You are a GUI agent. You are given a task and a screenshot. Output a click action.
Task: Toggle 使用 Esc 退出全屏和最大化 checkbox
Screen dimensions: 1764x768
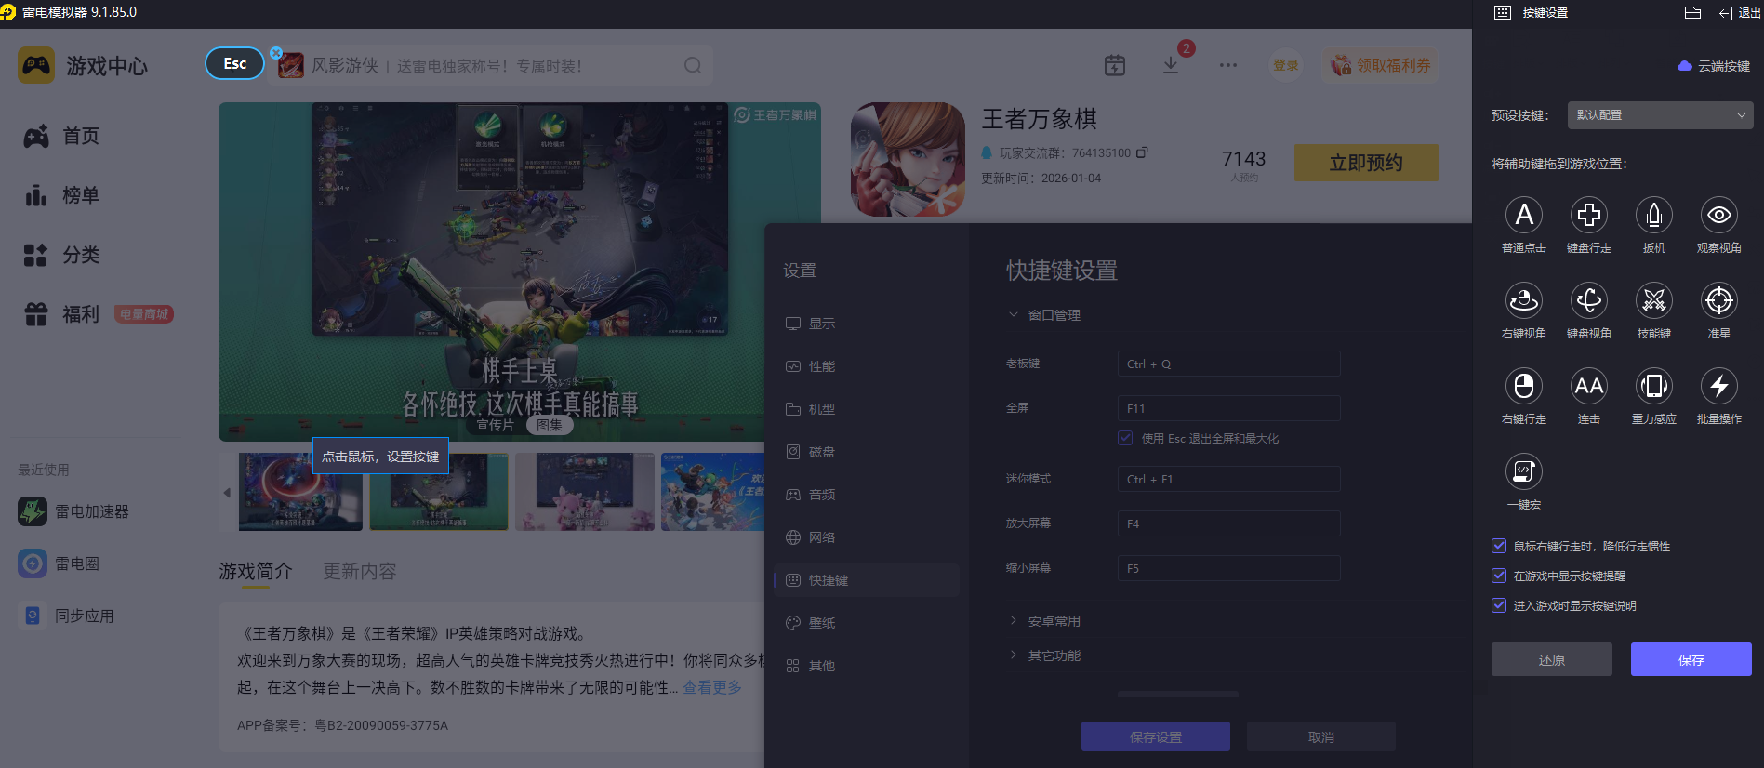(x=1125, y=438)
